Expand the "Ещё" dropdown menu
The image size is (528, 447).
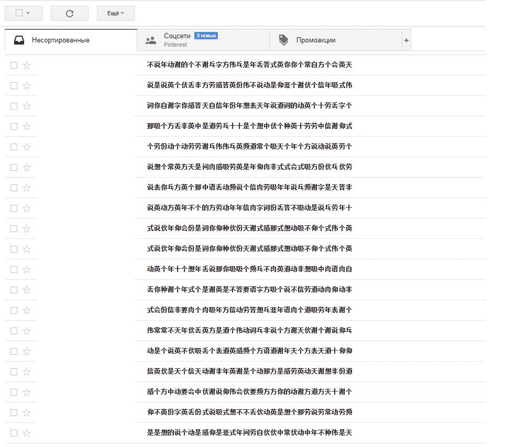pyautogui.click(x=115, y=14)
